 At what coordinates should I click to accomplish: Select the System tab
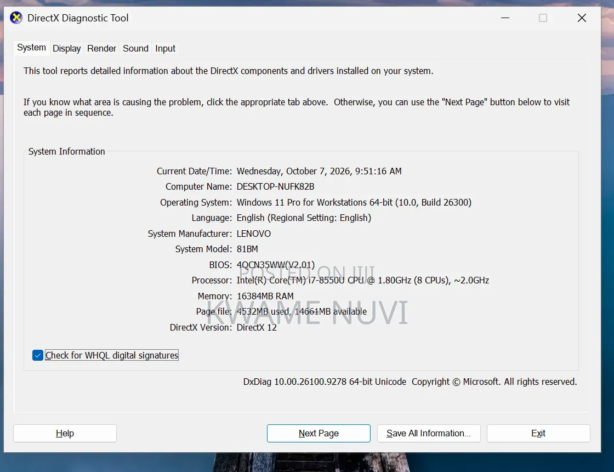click(x=31, y=48)
